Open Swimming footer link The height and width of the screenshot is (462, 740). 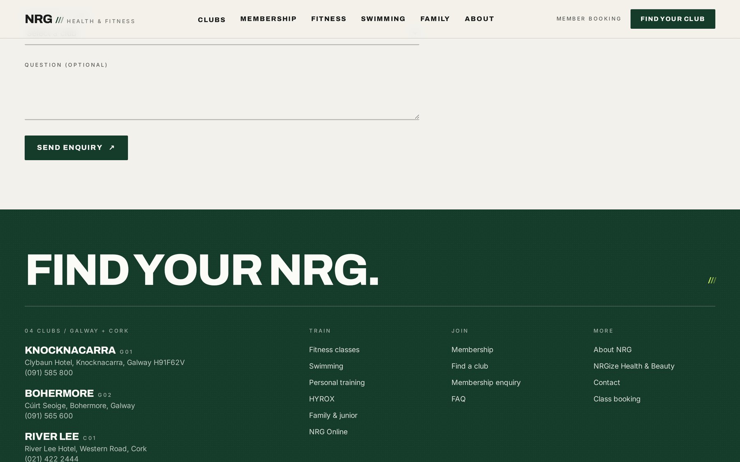coord(326,366)
